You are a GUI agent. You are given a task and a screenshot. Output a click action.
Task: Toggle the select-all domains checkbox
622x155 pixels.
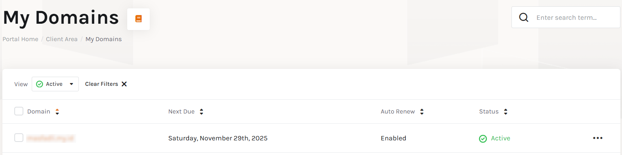point(19,111)
